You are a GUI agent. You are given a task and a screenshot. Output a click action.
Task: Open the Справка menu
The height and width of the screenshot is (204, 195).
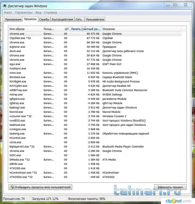pyautogui.click(x=50, y=13)
